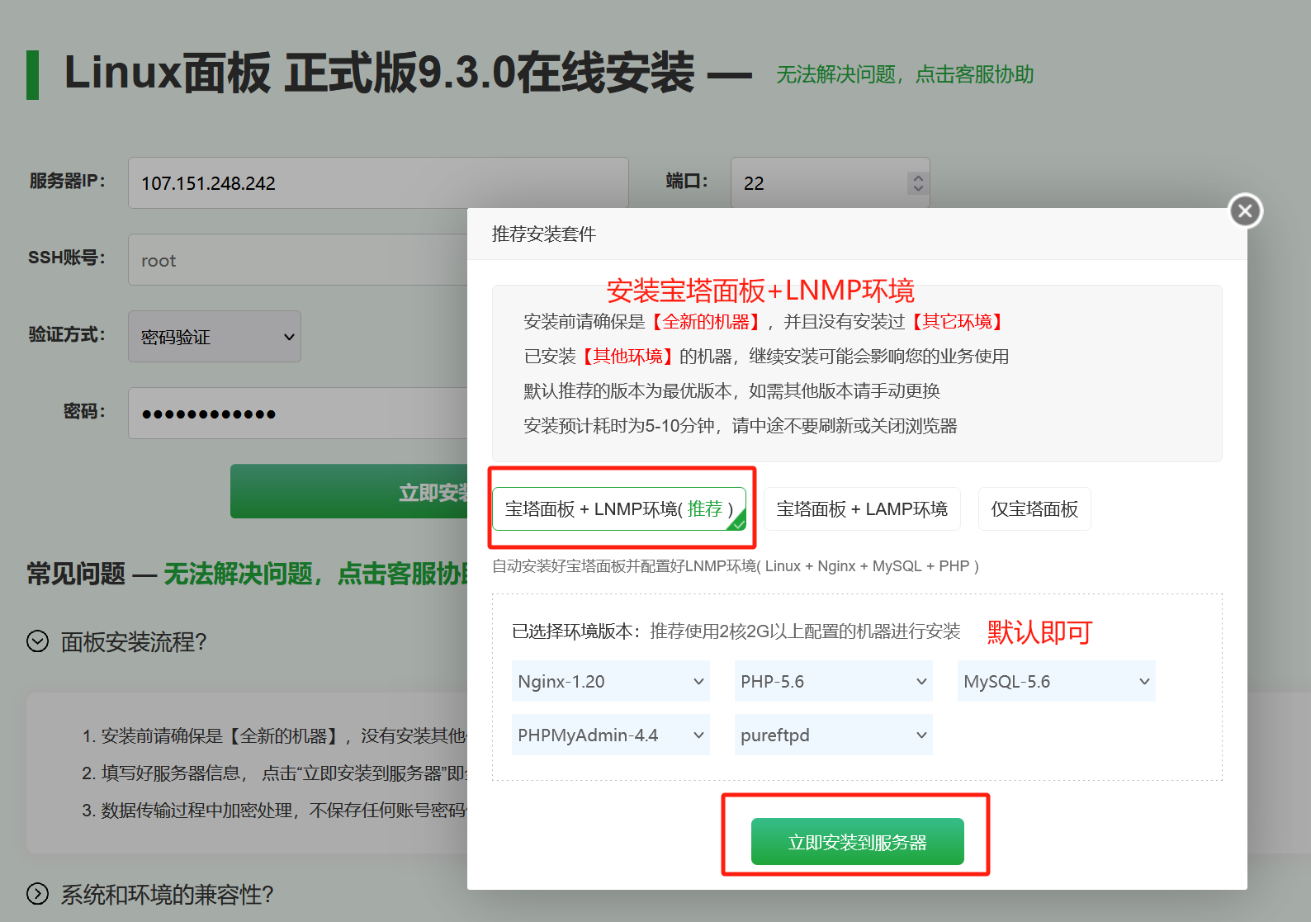Expand the 面板安装流程? question
1311x922 pixels.
(x=134, y=642)
